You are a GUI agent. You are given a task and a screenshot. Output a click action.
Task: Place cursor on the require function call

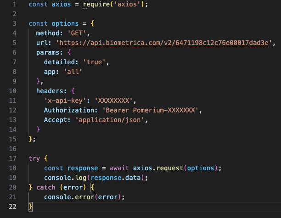(96, 4)
